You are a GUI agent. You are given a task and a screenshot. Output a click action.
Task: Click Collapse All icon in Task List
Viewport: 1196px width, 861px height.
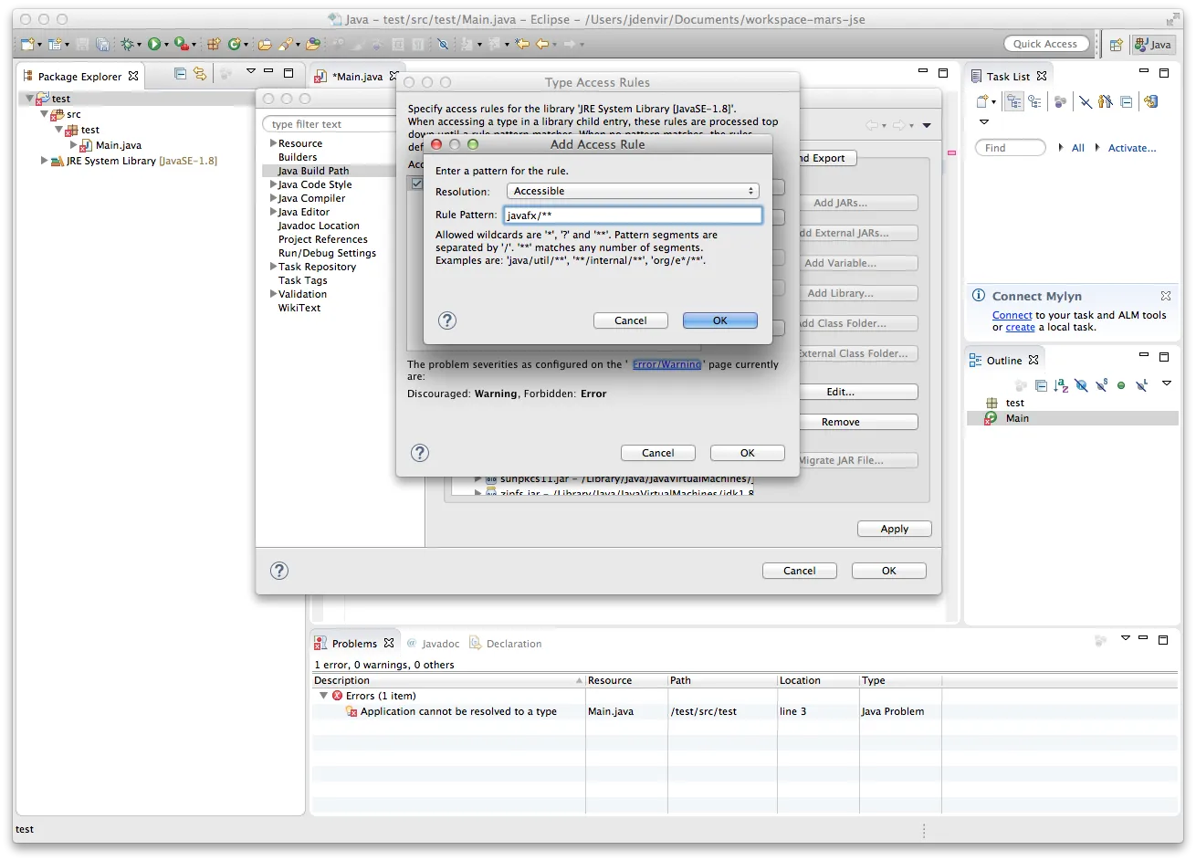coord(1127,102)
